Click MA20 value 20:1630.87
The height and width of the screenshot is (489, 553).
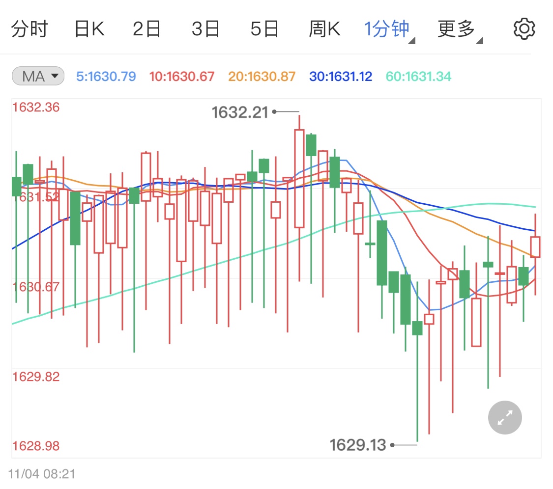coord(262,77)
